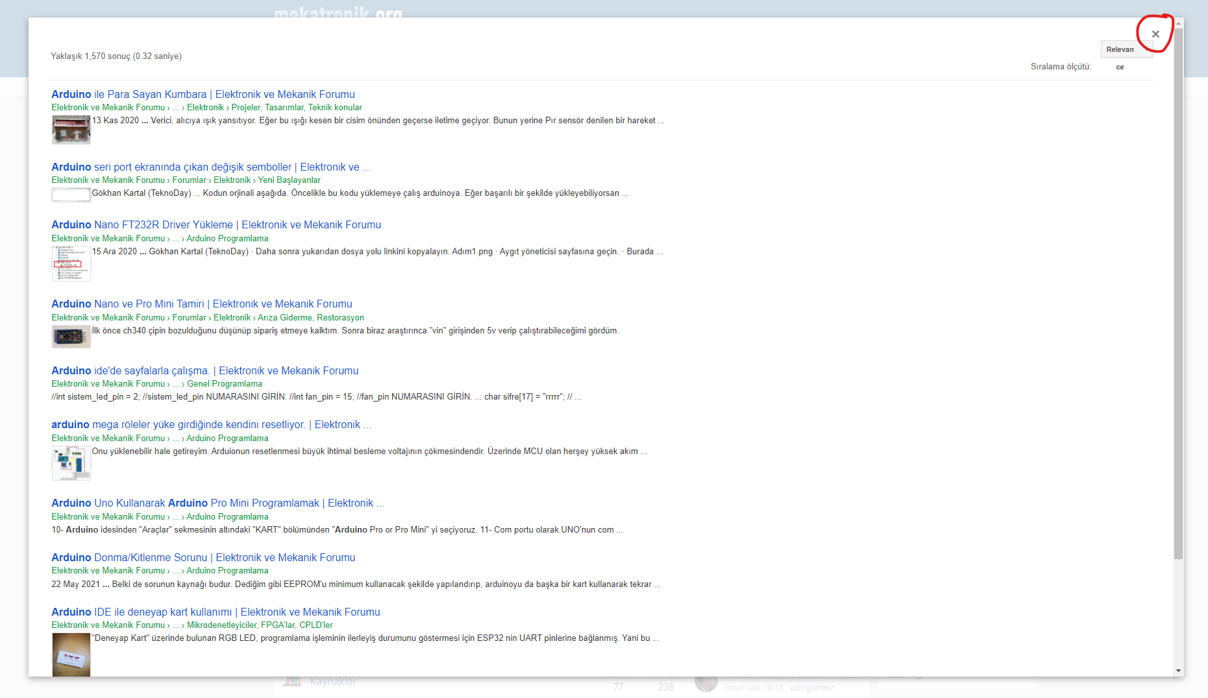The image size is (1208, 698).
Task: Close the search results overlay
Action: tap(1155, 34)
